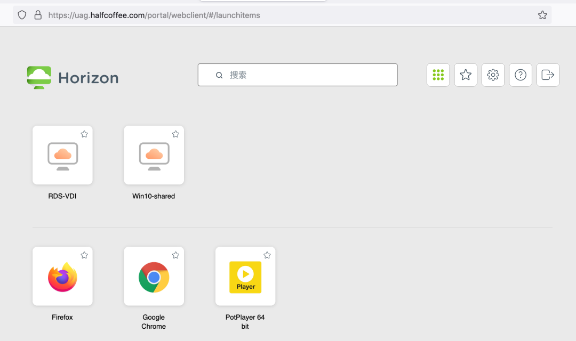Click the RDS-VDI label text
This screenshot has width=576, height=341.
tap(62, 196)
